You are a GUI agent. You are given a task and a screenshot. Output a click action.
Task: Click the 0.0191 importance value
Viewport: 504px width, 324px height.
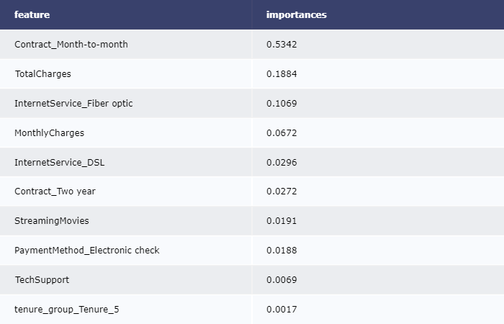pyautogui.click(x=282, y=221)
